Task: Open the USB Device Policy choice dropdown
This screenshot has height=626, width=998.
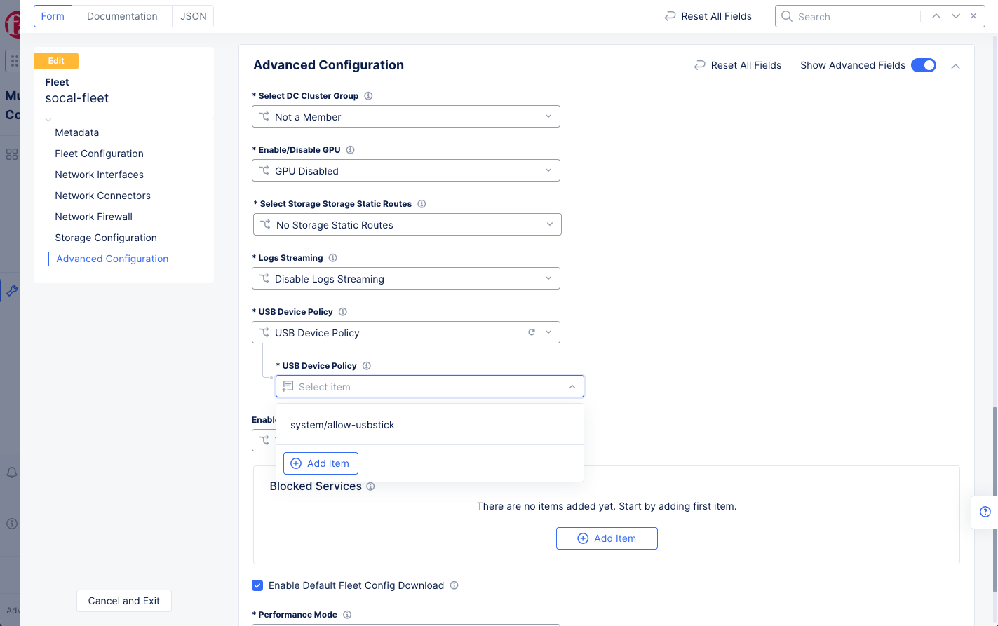Action: pos(406,332)
